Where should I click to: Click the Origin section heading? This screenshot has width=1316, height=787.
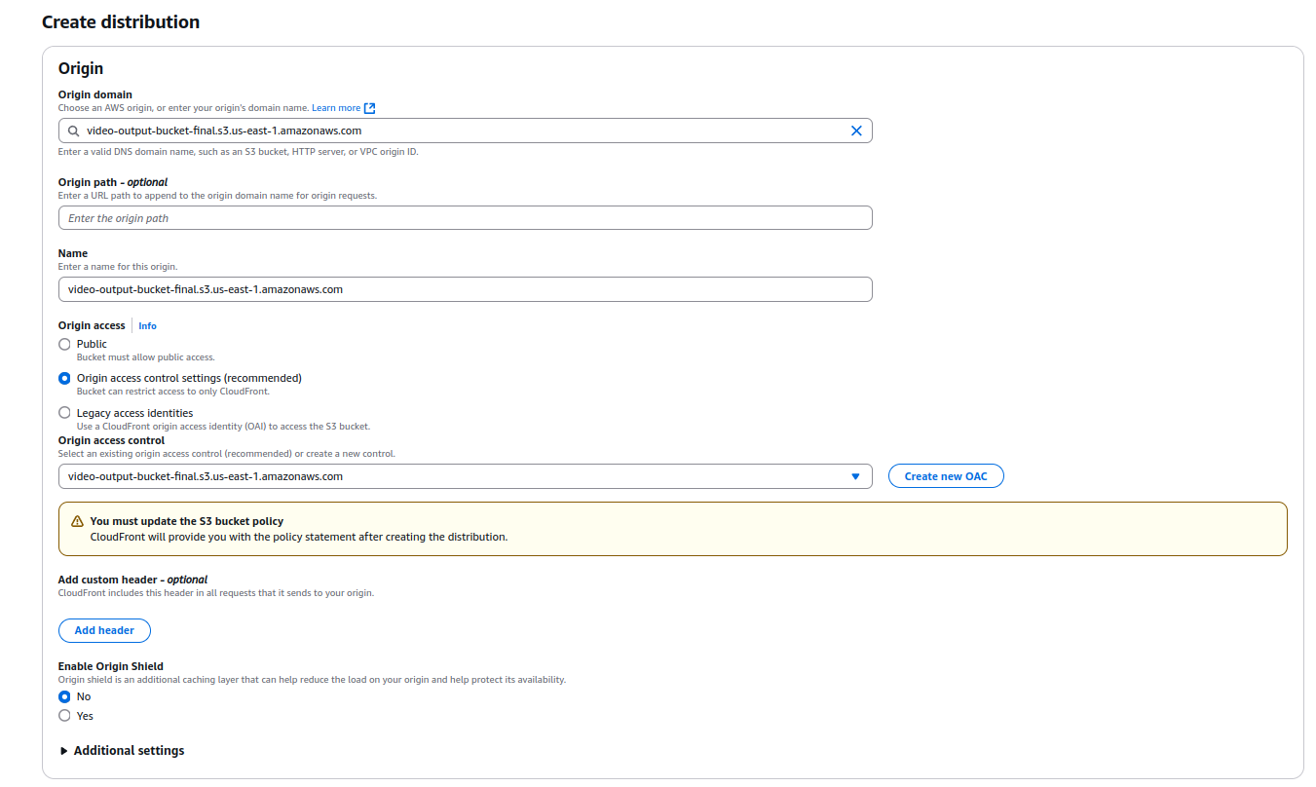[x=81, y=68]
